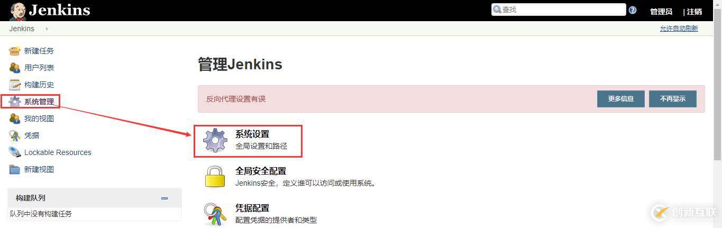Click the 全局安全配置 padlock icon
722x228 pixels.
[215, 176]
